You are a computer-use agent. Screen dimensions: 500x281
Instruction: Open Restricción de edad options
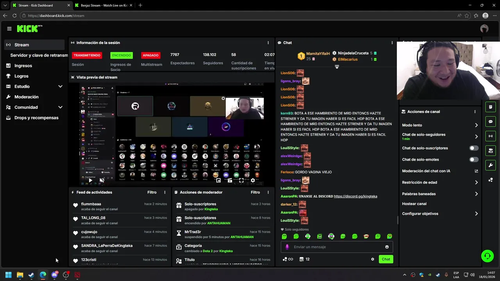(440, 183)
